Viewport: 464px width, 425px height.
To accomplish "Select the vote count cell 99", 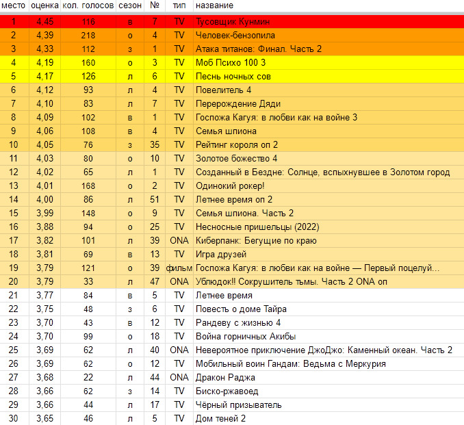I will point(88,337).
